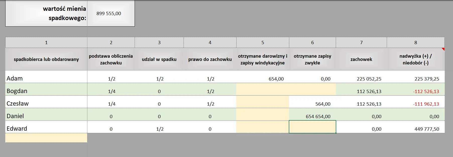The width and height of the screenshot is (453, 157).
Task: Click the 'zachowek' column header
Action: click(x=361, y=59)
